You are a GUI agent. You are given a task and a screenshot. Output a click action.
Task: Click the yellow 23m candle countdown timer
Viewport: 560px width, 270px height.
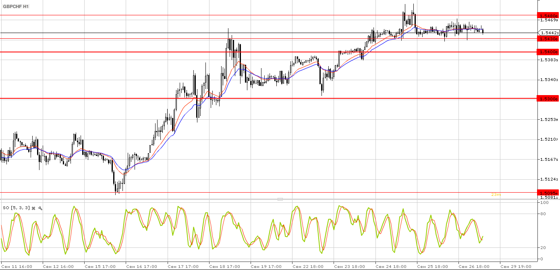(x=496, y=195)
